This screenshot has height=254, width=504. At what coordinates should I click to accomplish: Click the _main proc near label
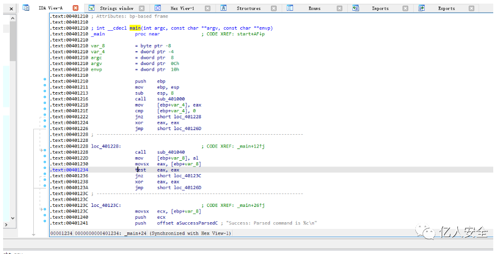click(x=98, y=34)
